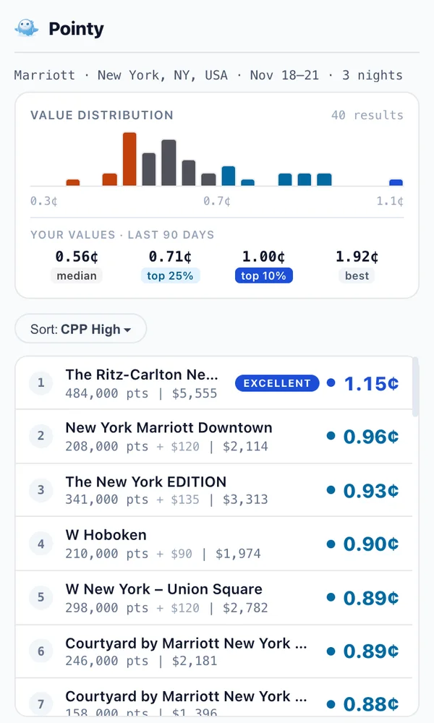Viewport: 434px width, 723px height.
Task: Click rank number 7 badge
Action: pyautogui.click(x=41, y=704)
